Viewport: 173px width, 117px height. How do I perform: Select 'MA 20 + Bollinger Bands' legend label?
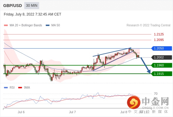click(26, 25)
